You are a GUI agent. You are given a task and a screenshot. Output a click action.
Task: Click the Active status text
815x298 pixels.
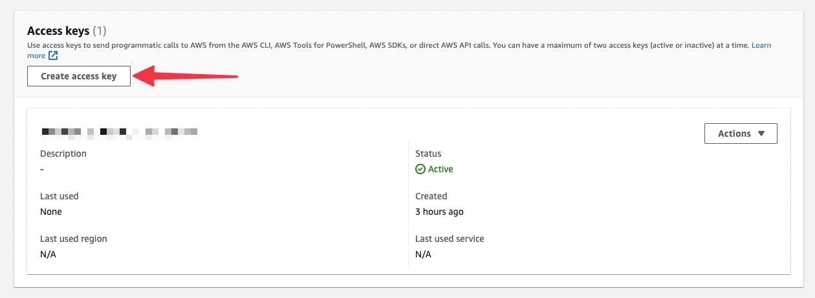tap(440, 169)
